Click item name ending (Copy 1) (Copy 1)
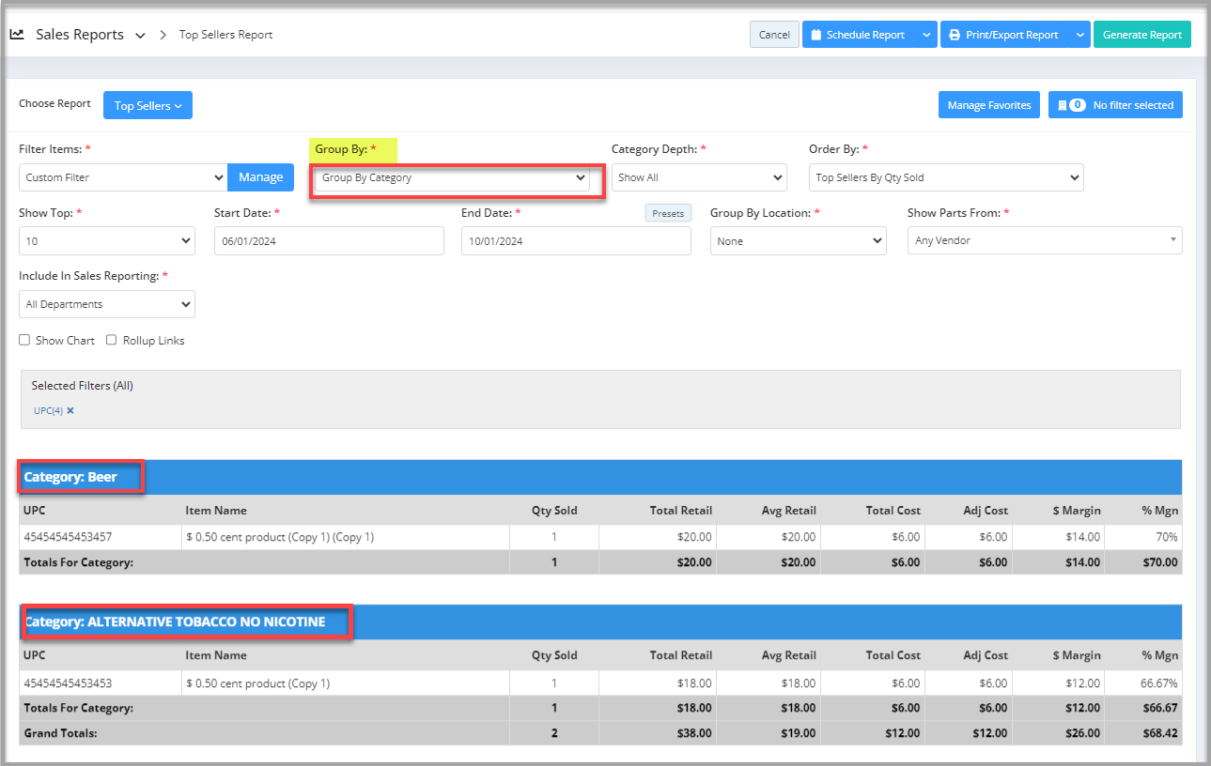 pos(280,537)
